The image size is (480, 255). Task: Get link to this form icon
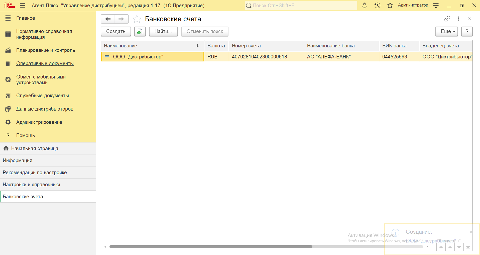[447, 19]
